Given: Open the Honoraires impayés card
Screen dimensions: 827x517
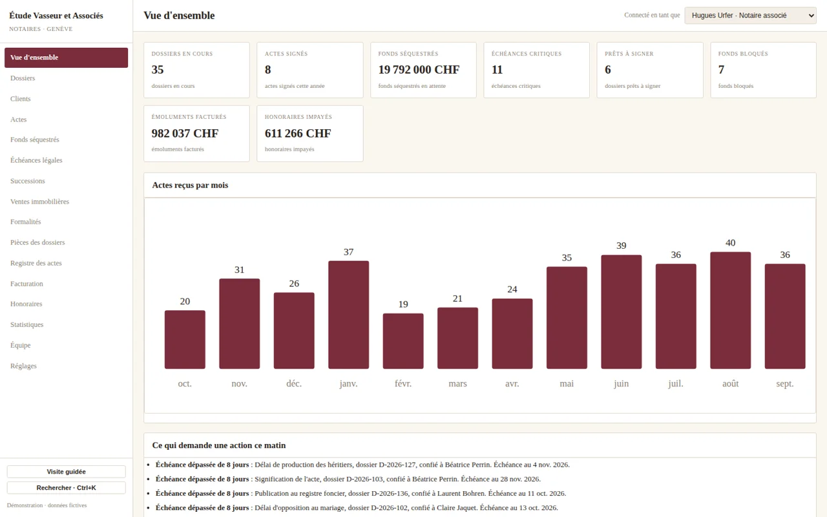Looking at the screenshot, I should tap(310, 134).
